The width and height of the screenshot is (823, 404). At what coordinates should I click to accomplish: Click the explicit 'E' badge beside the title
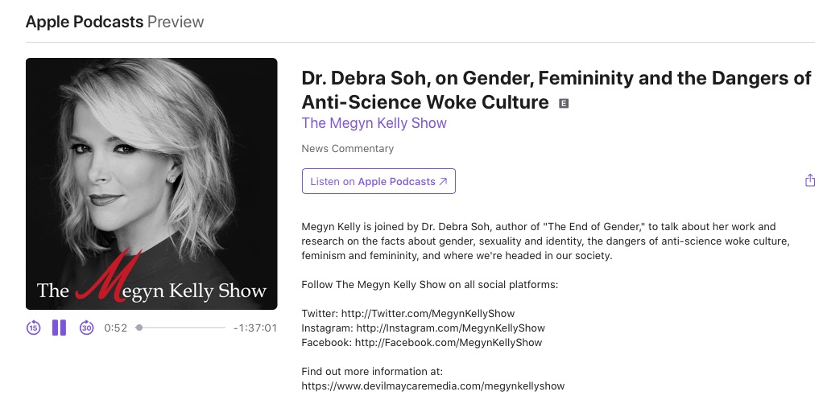point(564,103)
